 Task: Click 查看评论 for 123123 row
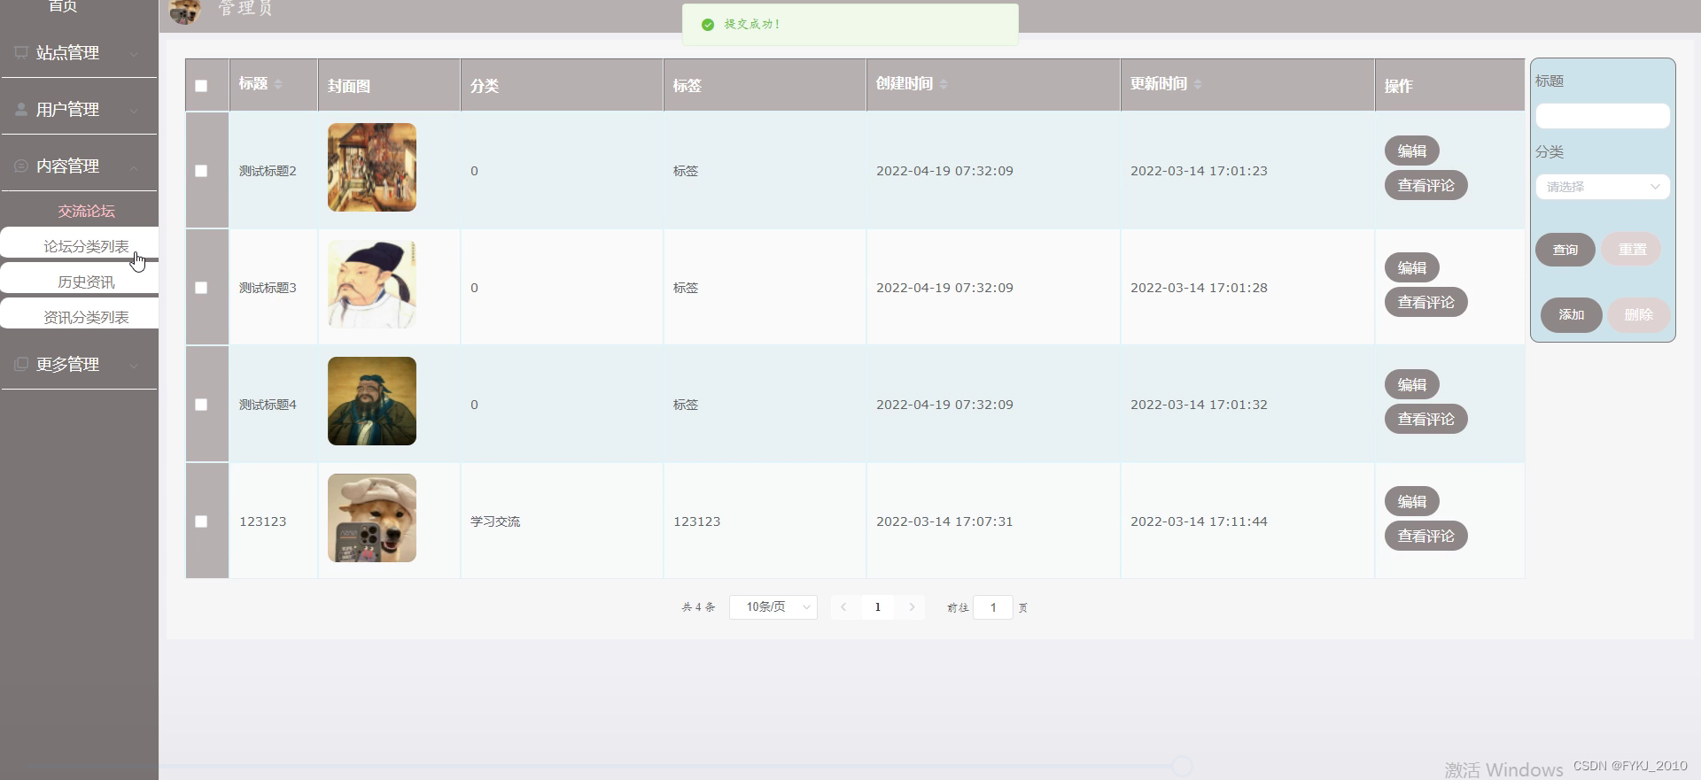point(1425,536)
